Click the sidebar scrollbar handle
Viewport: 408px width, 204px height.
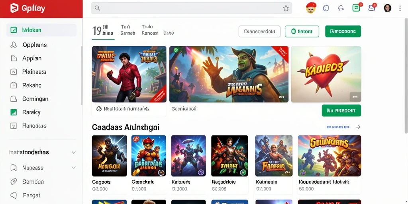point(82,75)
